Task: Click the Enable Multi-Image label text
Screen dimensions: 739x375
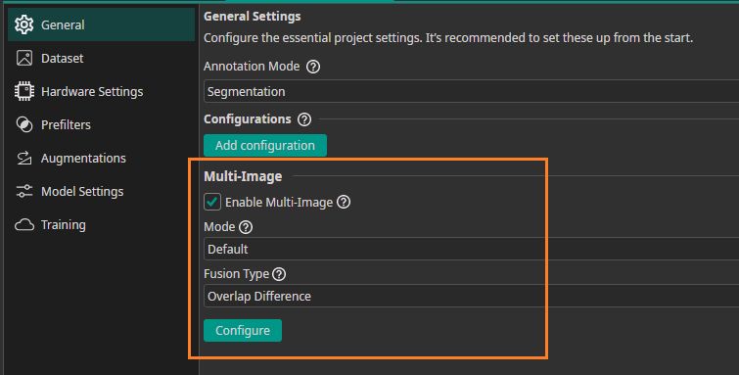Action: [x=279, y=203]
